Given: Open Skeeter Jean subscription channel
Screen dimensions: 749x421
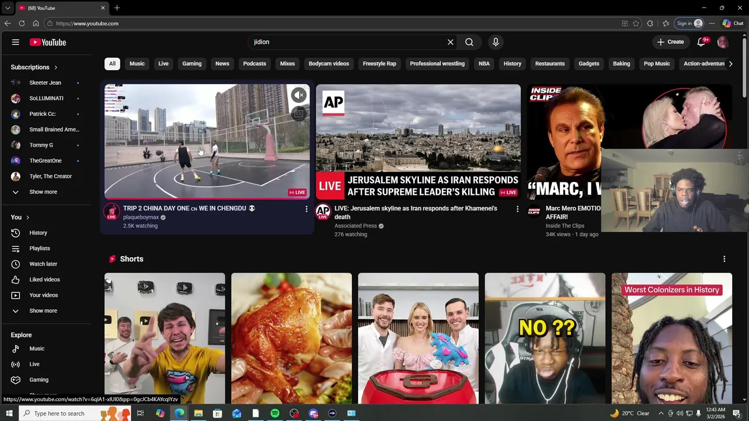Looking at the screenshot, I should point(46,82).
